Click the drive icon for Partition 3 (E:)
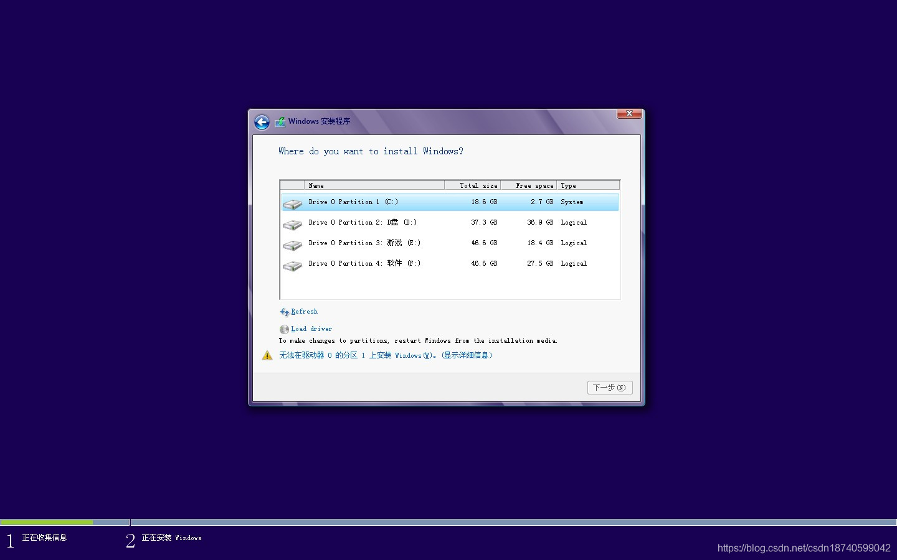897x560 pixels. (x=292, y=245)
